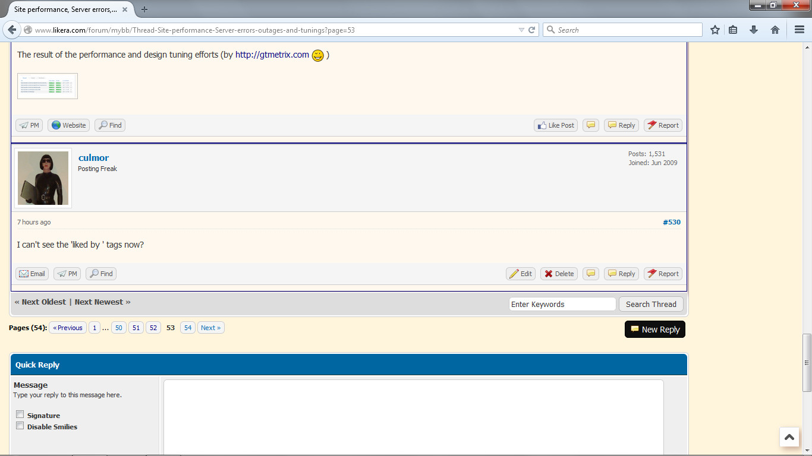Image resolution: width=812 pixels, height=456 pixels.
Task: Click Like Post on the upper post
Action: tap(556, 125)
